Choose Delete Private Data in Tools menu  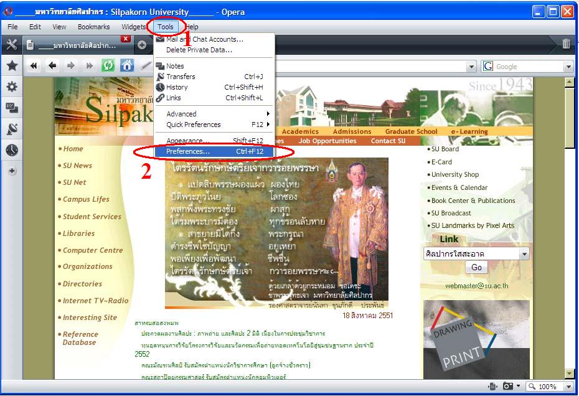214,50
